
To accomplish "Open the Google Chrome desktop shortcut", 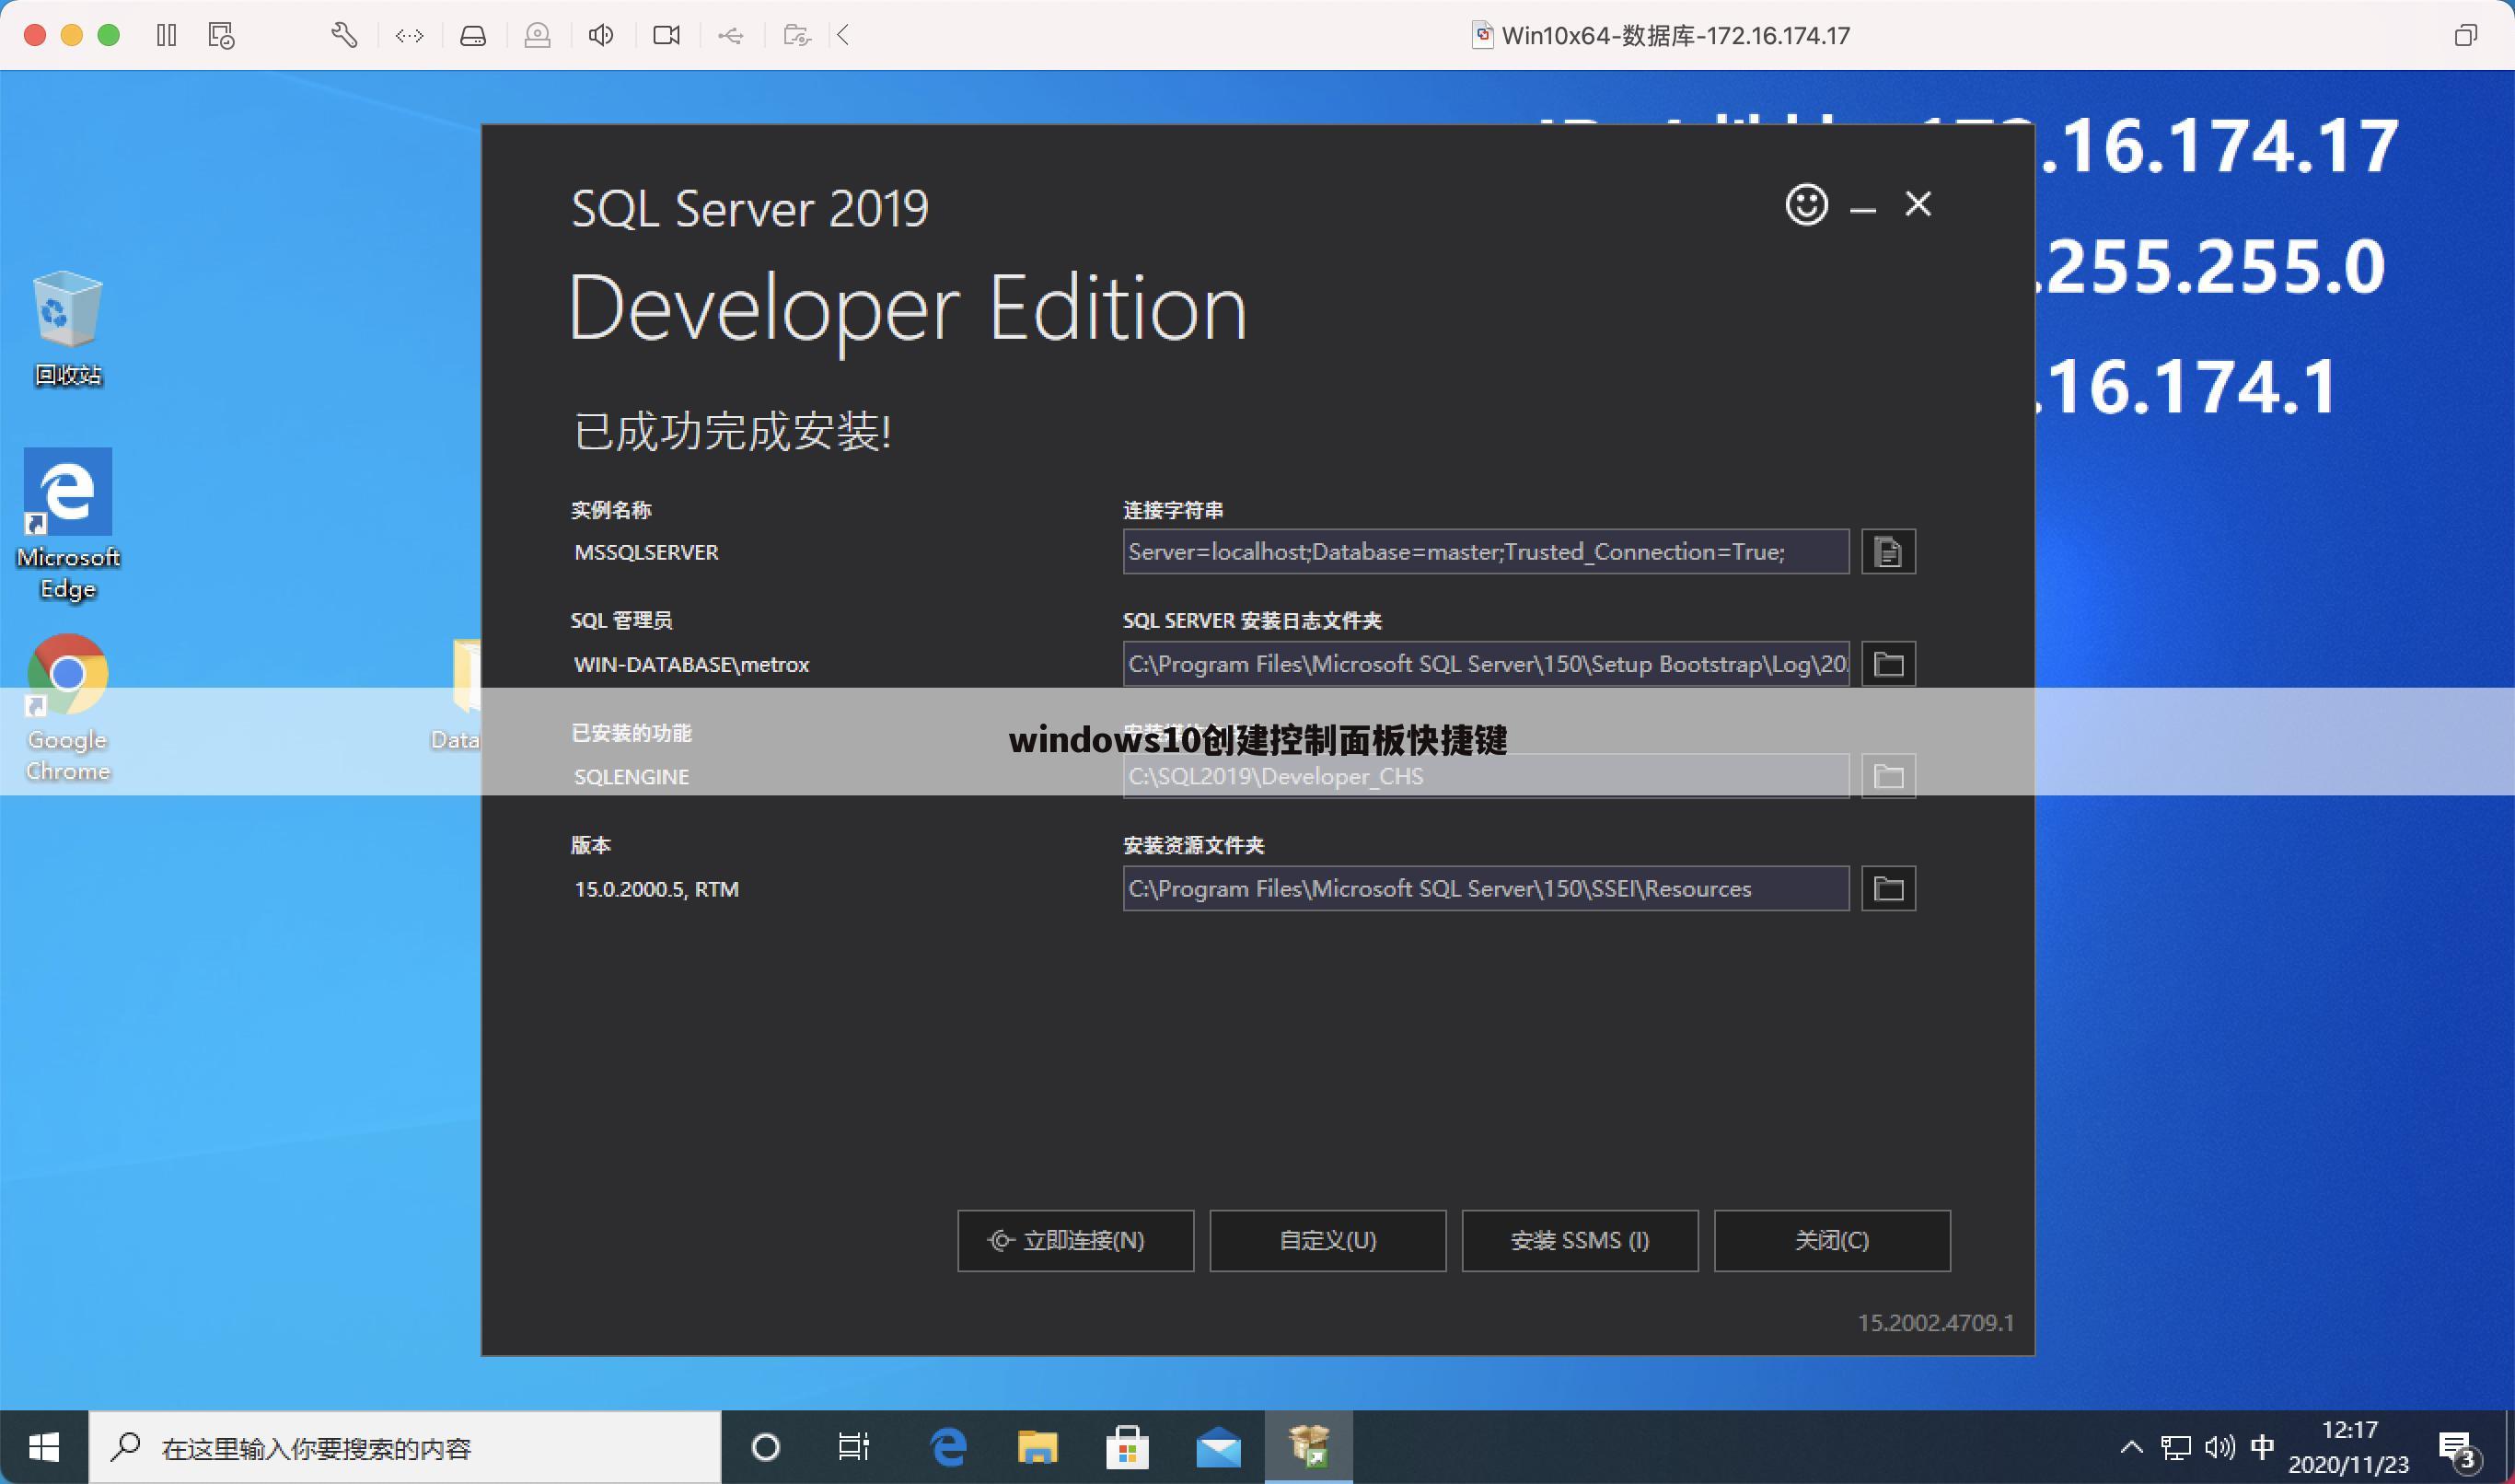I will [x=68, y=708].
